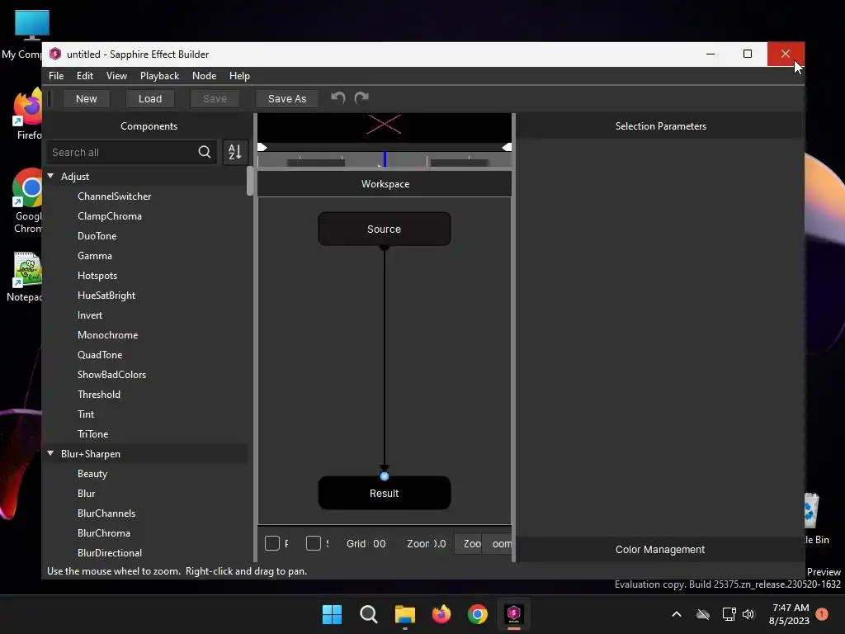The width and height of the screenshot is (845, 634).
Task: Open the Help menu
Action: tap(239, 76)
